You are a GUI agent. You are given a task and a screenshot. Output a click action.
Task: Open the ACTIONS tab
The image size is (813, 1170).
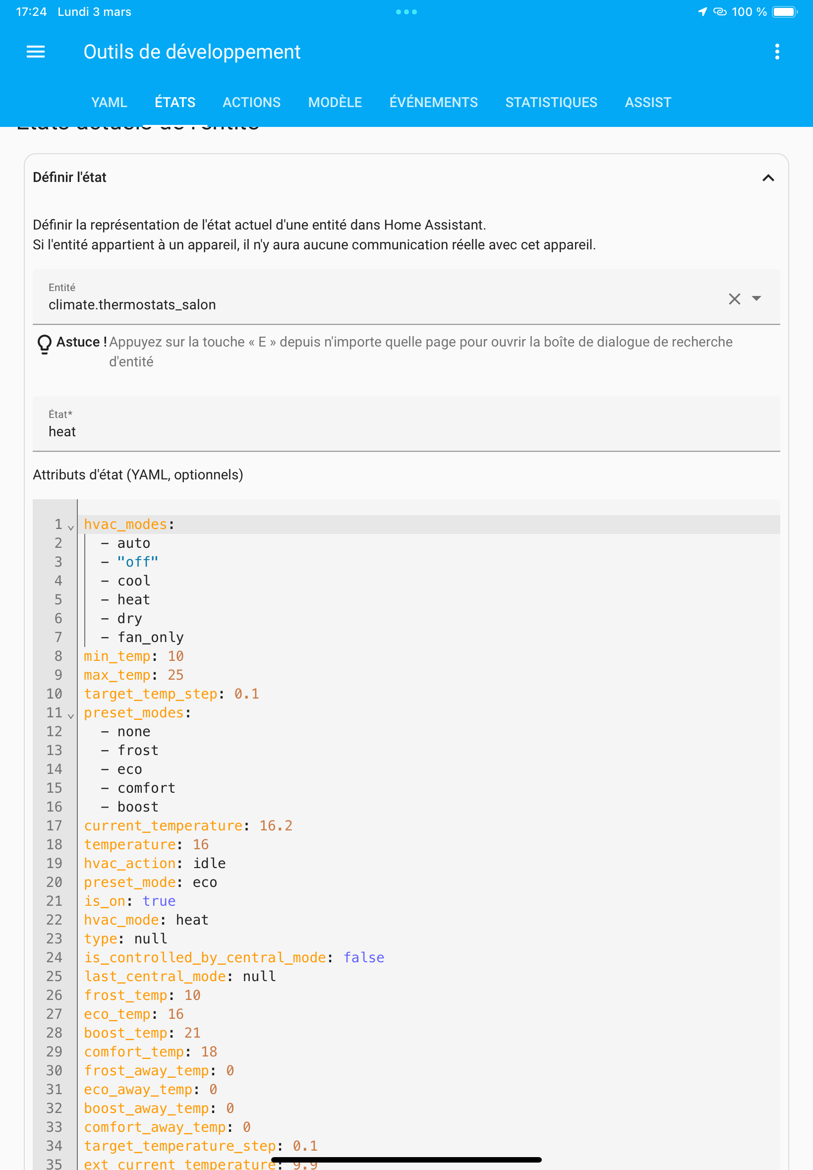point(251,103)
